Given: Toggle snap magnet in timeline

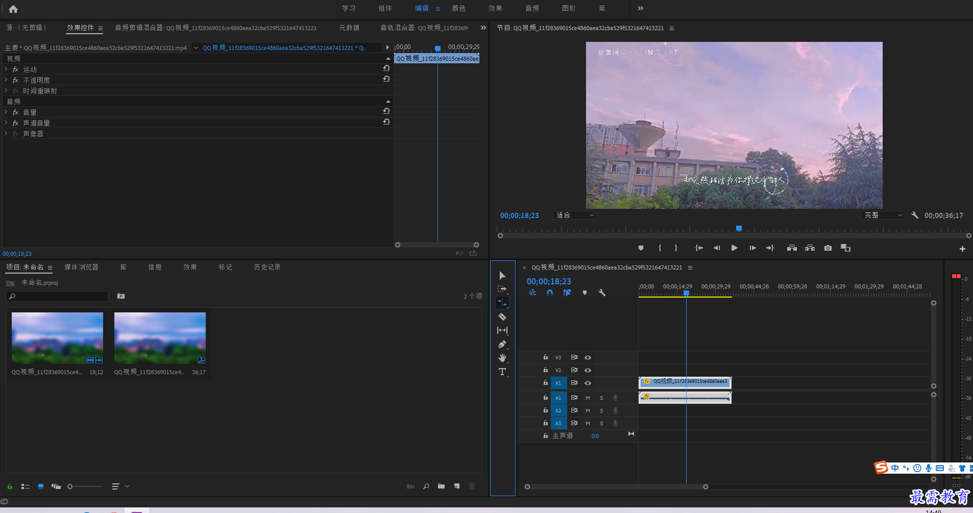Looking at the screenshot, I should tap(550, 292).
